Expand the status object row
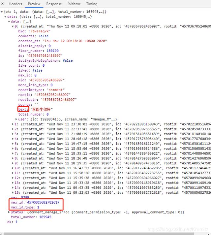Image resolution: width=211 pixels, height=235 pixels. point(9,212)
